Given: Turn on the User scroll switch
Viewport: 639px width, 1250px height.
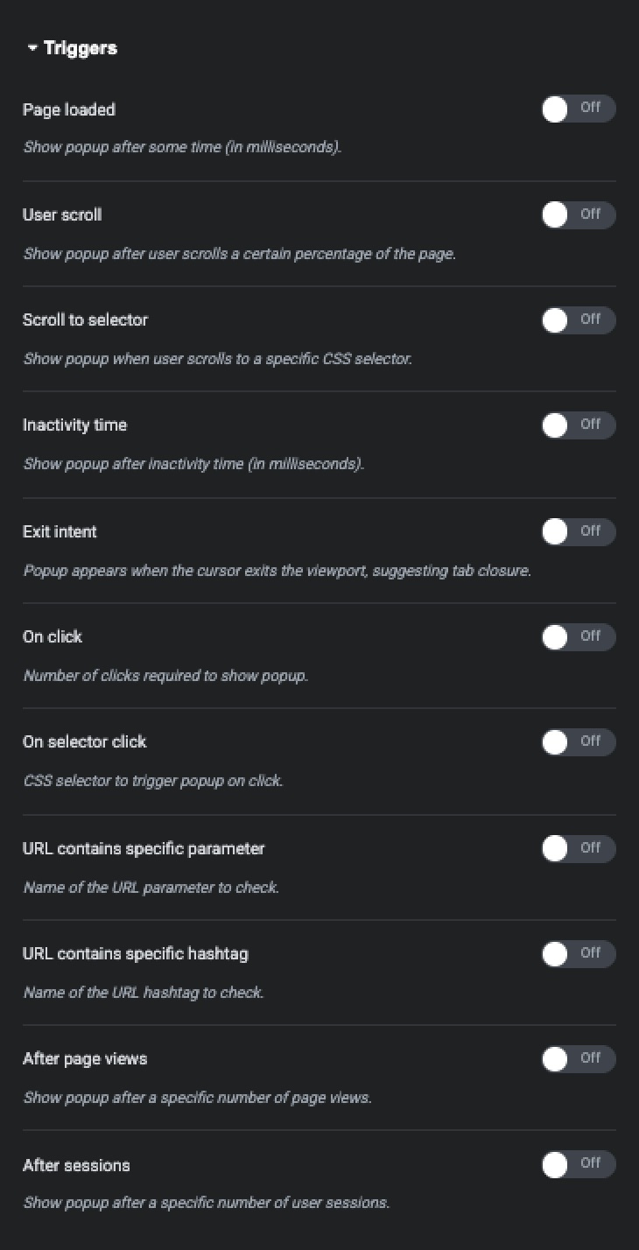Looking at the screenshot, I should coord(578,214).
